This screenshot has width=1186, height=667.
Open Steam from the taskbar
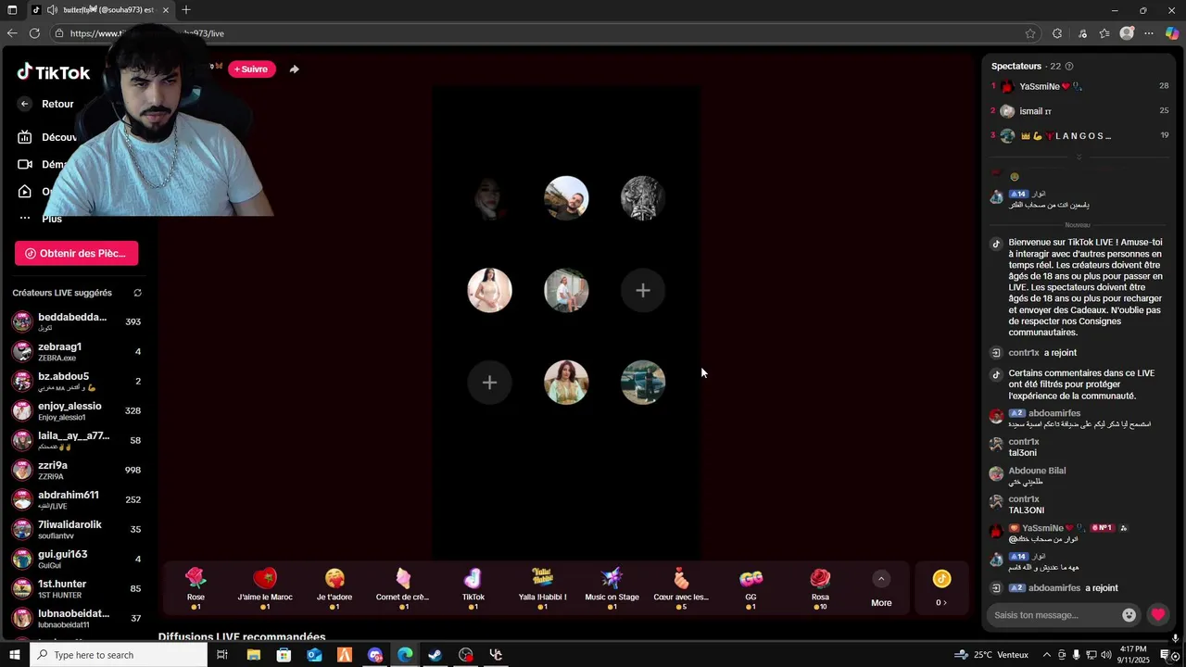(x=435, y=655)
